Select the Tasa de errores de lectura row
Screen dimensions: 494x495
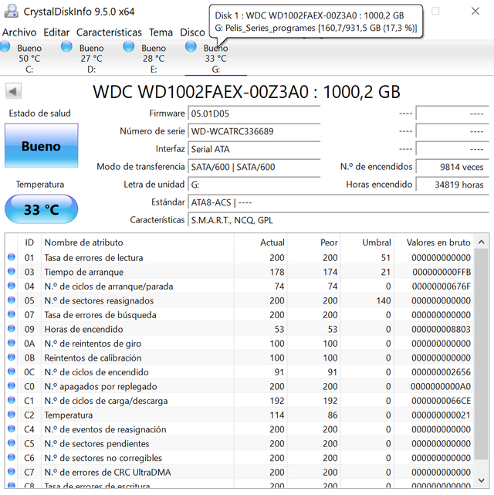[240, 258]
